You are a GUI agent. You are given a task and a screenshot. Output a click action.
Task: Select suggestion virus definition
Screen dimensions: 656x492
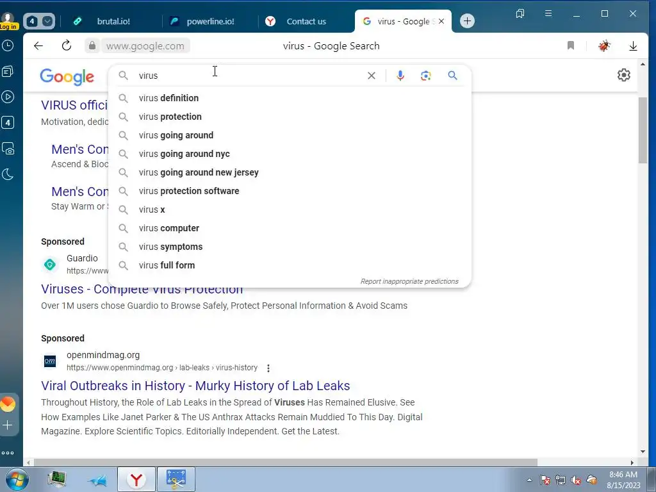click(x=290, y=98)
